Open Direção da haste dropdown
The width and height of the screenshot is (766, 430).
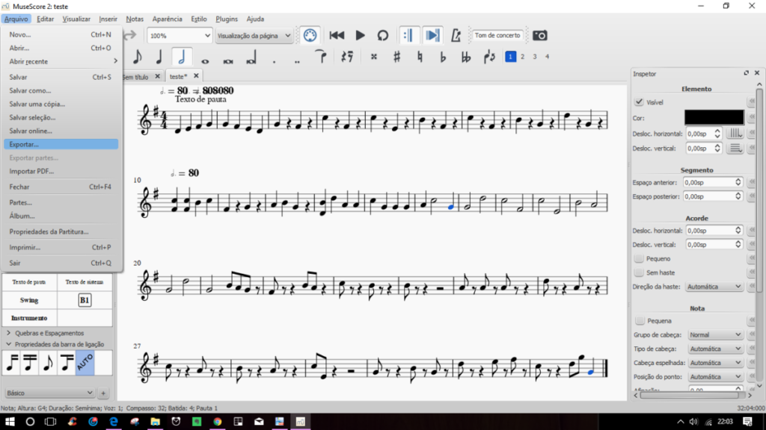click(714, 287)
